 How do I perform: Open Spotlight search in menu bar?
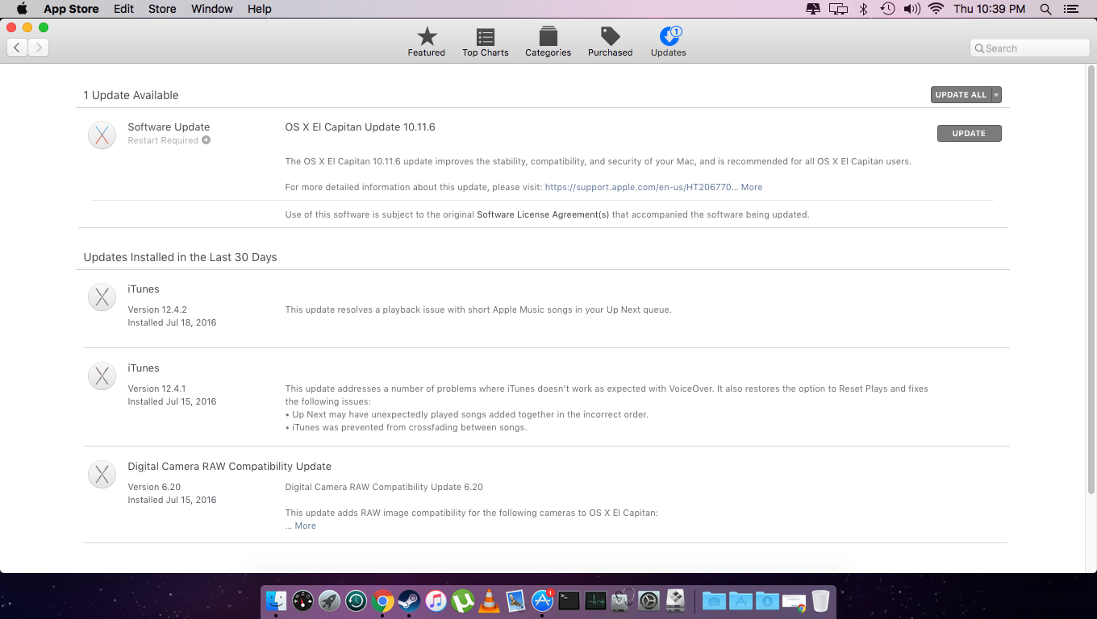tap(1045, 9)
